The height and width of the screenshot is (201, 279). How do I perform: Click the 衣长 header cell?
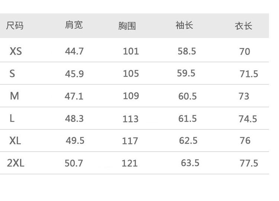(244, 26)
